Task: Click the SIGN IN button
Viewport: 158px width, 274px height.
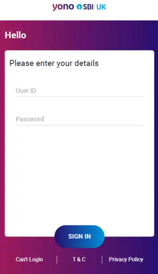Action: point(80,236)
